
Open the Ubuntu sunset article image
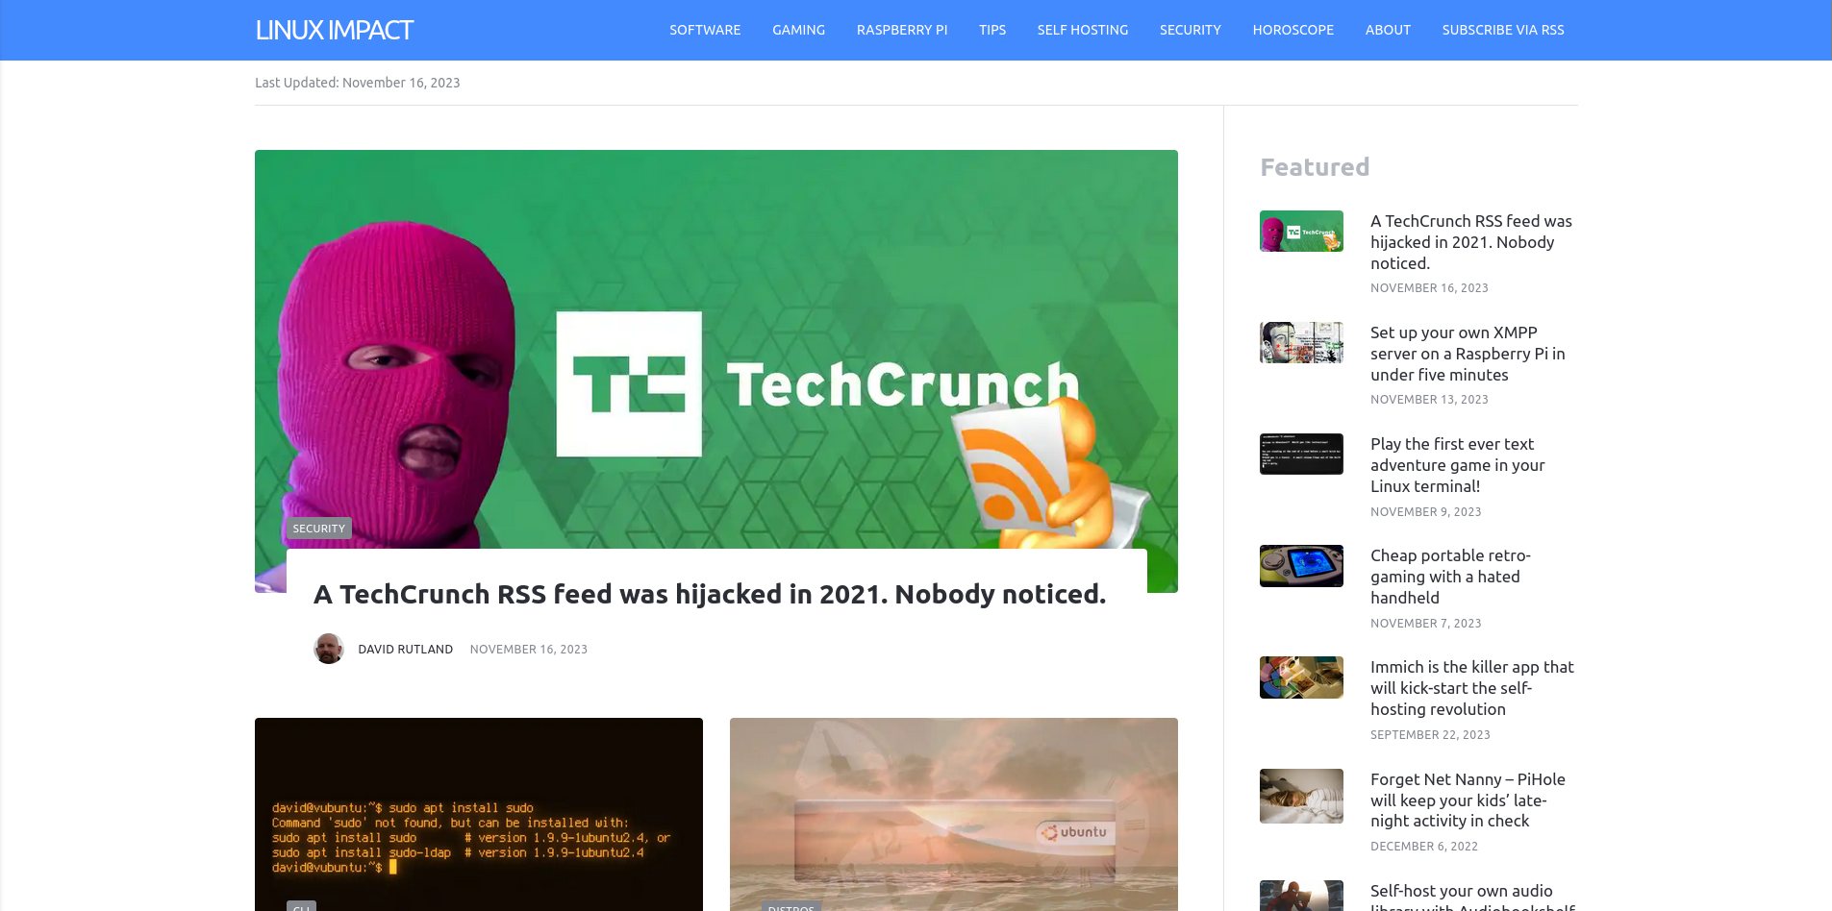(x=954, y=814)
